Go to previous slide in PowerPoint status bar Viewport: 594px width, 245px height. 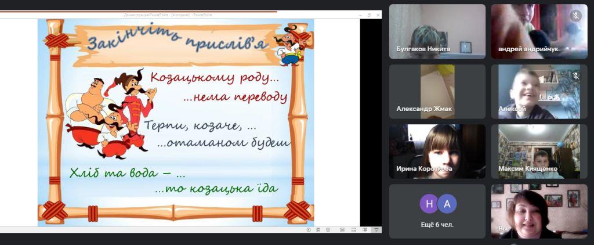point(309,230)
